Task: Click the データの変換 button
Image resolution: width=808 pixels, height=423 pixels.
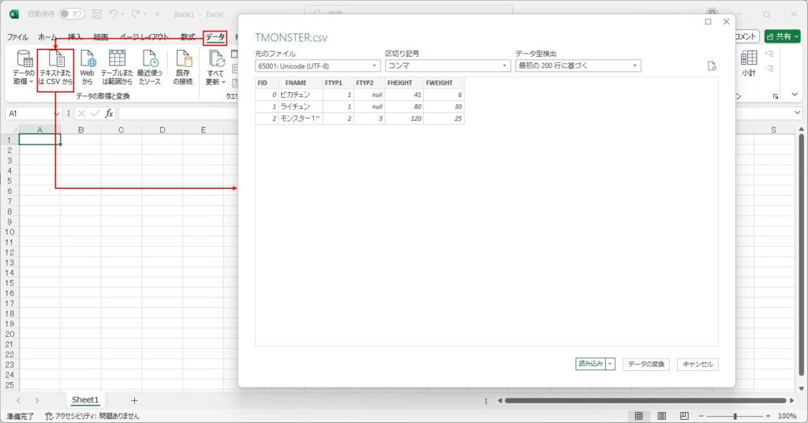Action: click(x=646, y=364)
